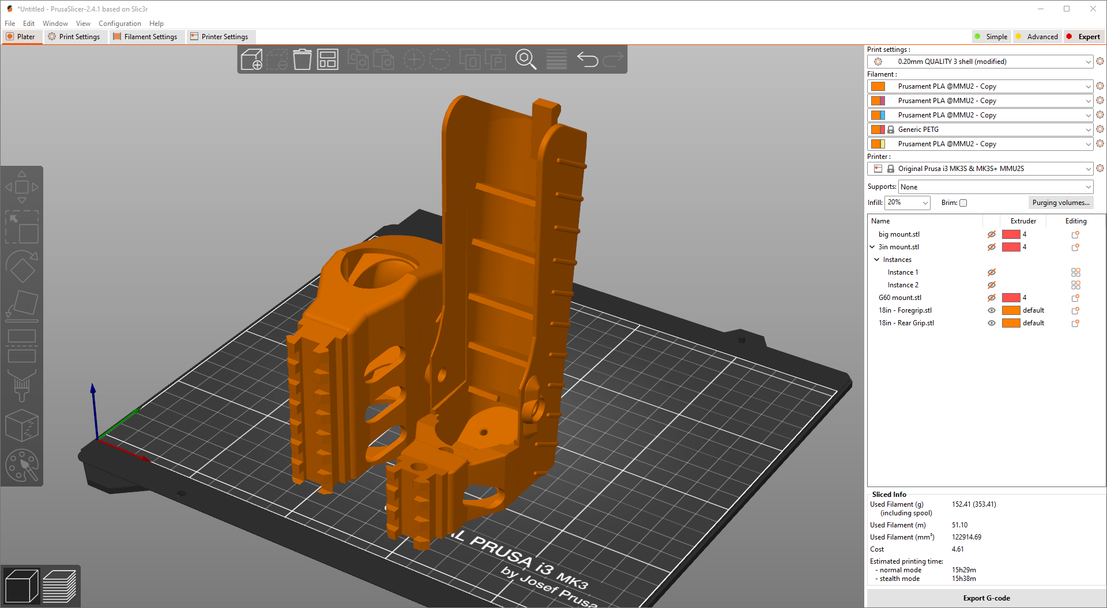Open the Print settings preset dropdown
The image size is (1107, 608).
pyautogui.click(x=980, y=62)
